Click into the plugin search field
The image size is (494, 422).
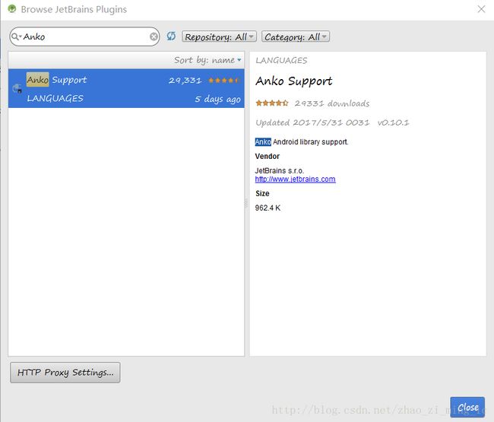pyautogui.click(x=85, y=36)
